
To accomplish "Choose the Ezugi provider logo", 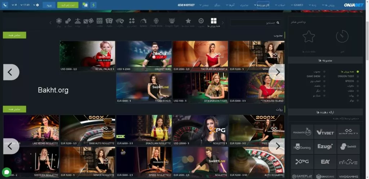I will pos(325,147).
